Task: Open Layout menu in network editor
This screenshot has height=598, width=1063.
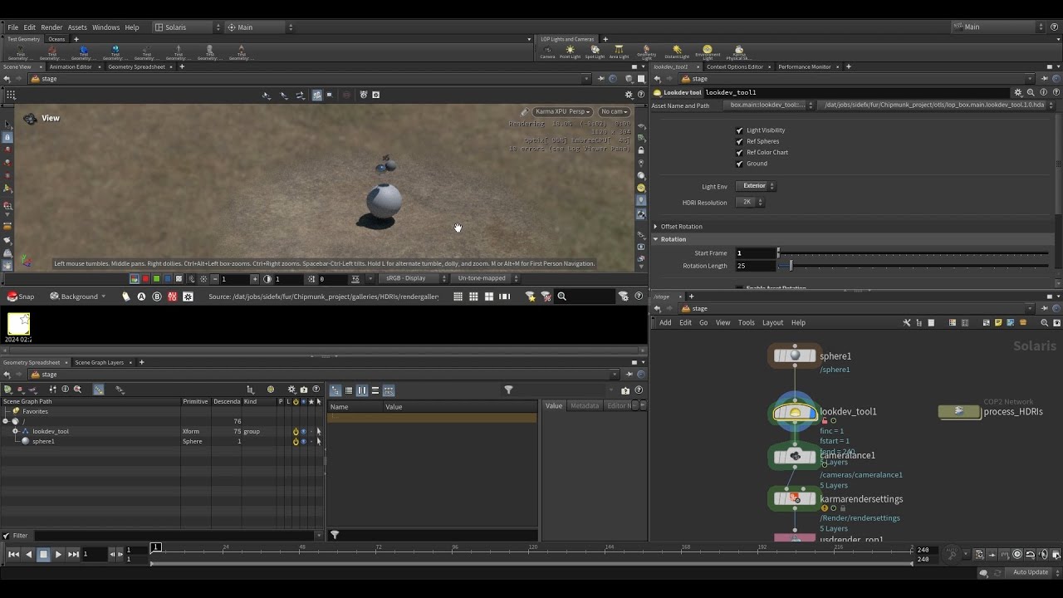Action: 772,322
